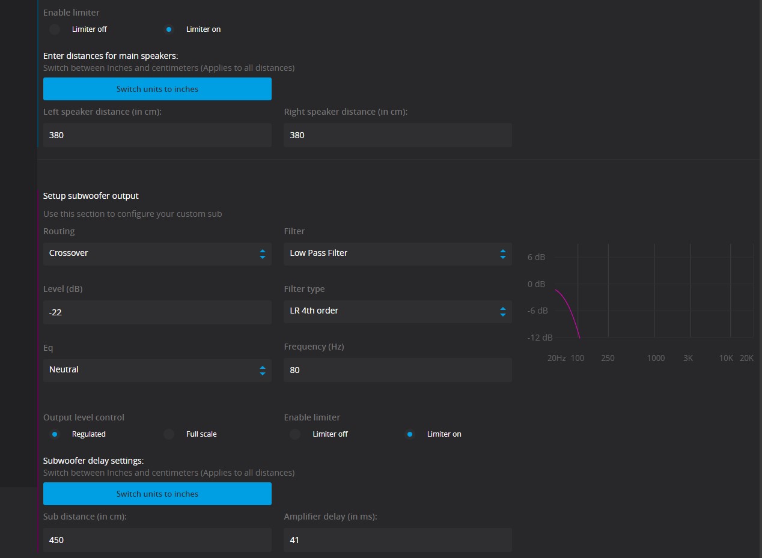Click the '20K' graph axis label
Screen dimensions: 762x558
click(746, 357)
